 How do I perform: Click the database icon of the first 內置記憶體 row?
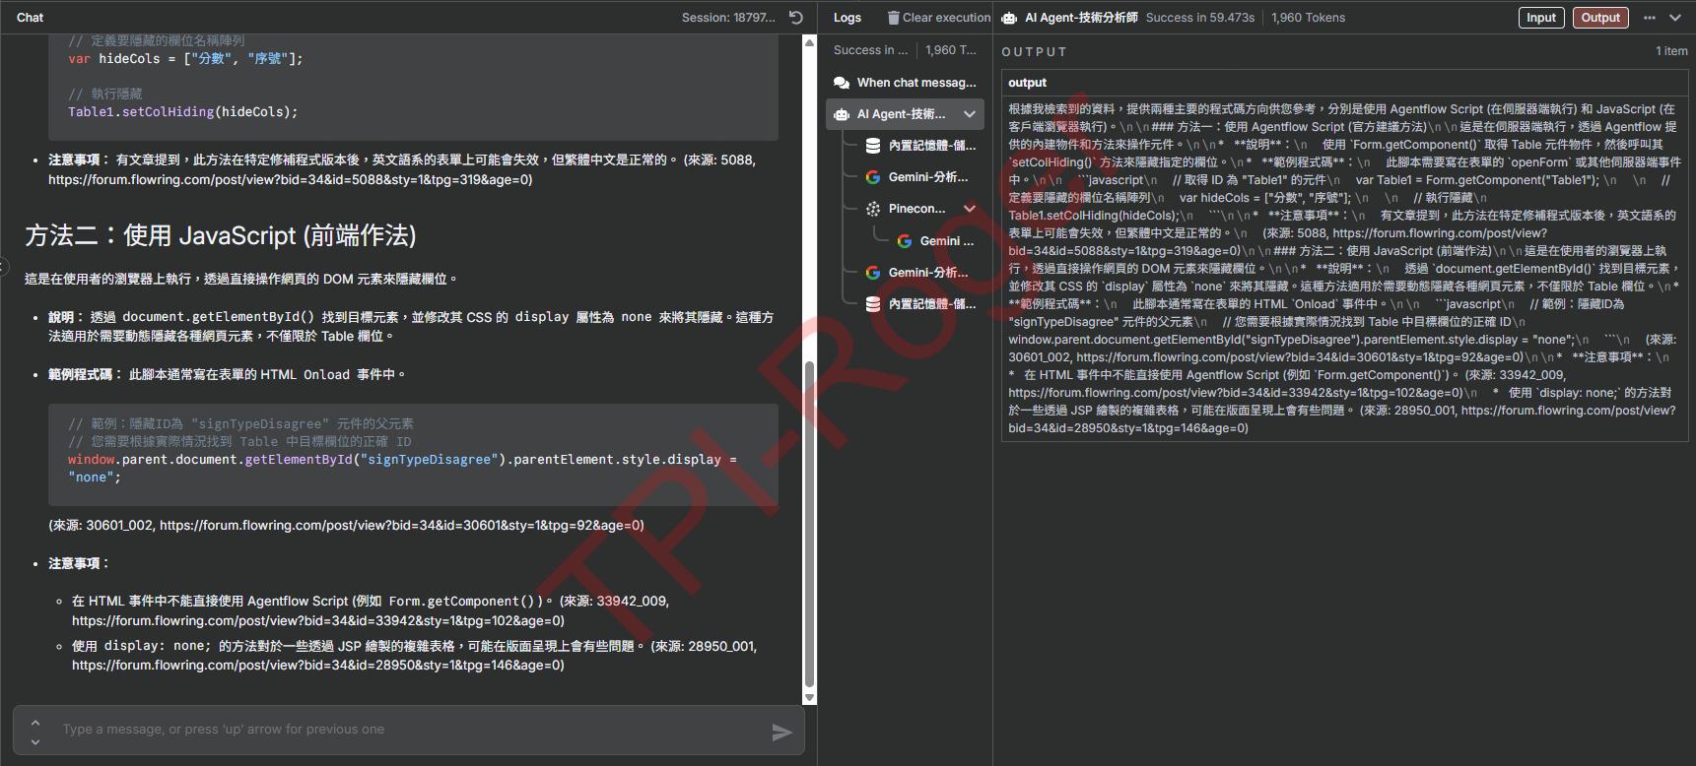873,146
